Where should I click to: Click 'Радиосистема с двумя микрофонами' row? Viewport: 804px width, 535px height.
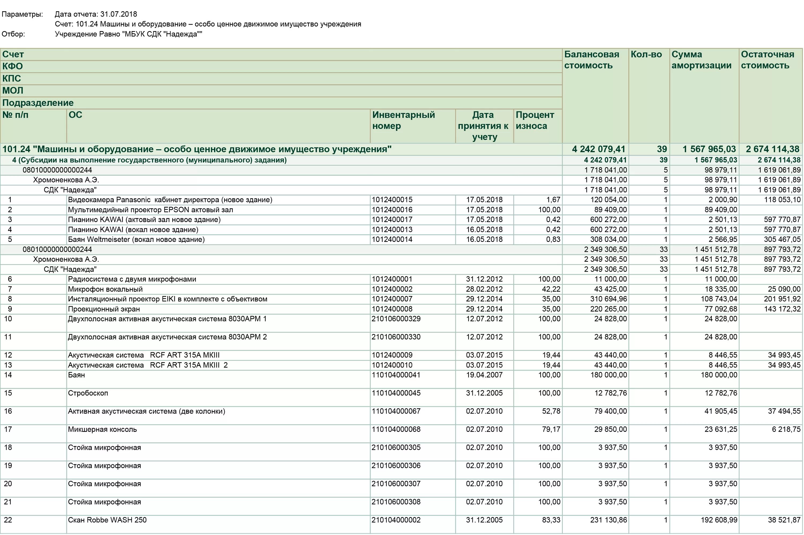pos(132,279)
